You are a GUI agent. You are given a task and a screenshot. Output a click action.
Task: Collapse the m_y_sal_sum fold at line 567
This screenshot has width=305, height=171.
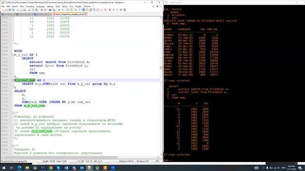coord(13,80)
